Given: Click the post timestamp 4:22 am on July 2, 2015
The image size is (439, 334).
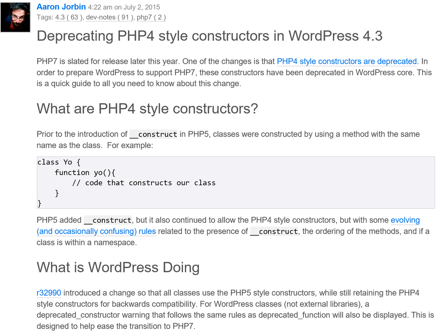Looking at the screenshot, I should coord(124,7).
